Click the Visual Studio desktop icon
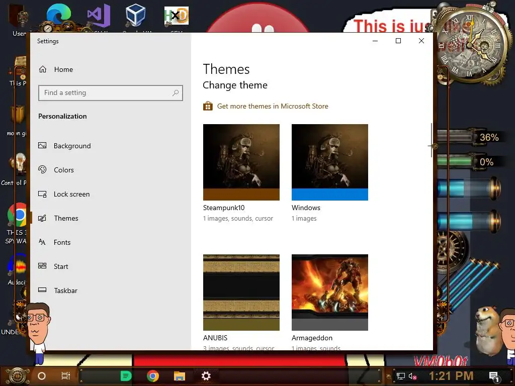The image size is (515, 386). pos(99,17)
